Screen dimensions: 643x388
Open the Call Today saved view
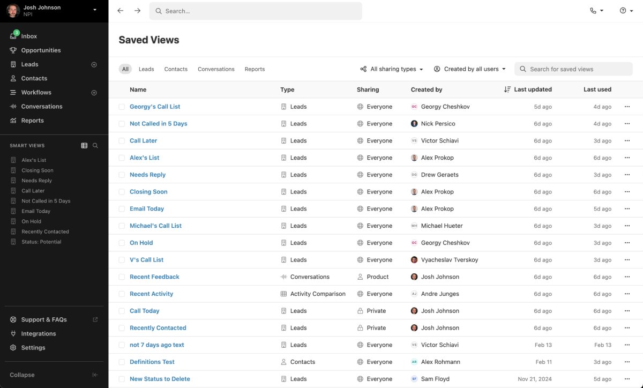145,311
